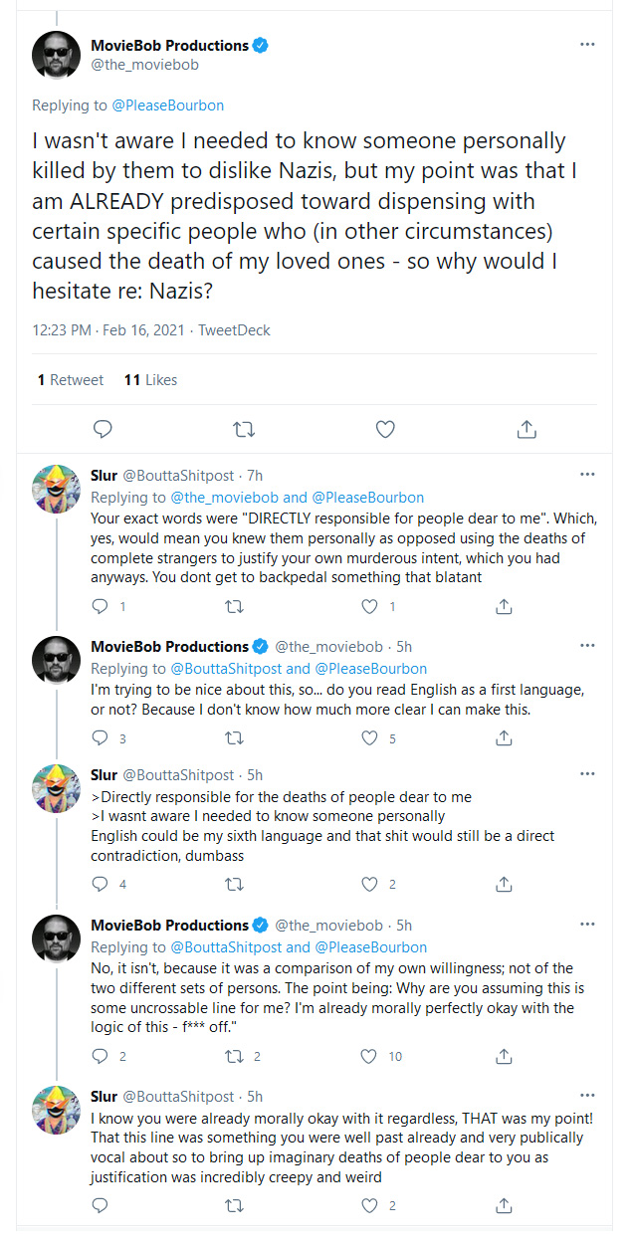Image resolution: width=633 pixels, height=1249 pixels.
Task: Open the 12:23 PM Feb 16, 2021 timestamp
Action: point(107,329)
